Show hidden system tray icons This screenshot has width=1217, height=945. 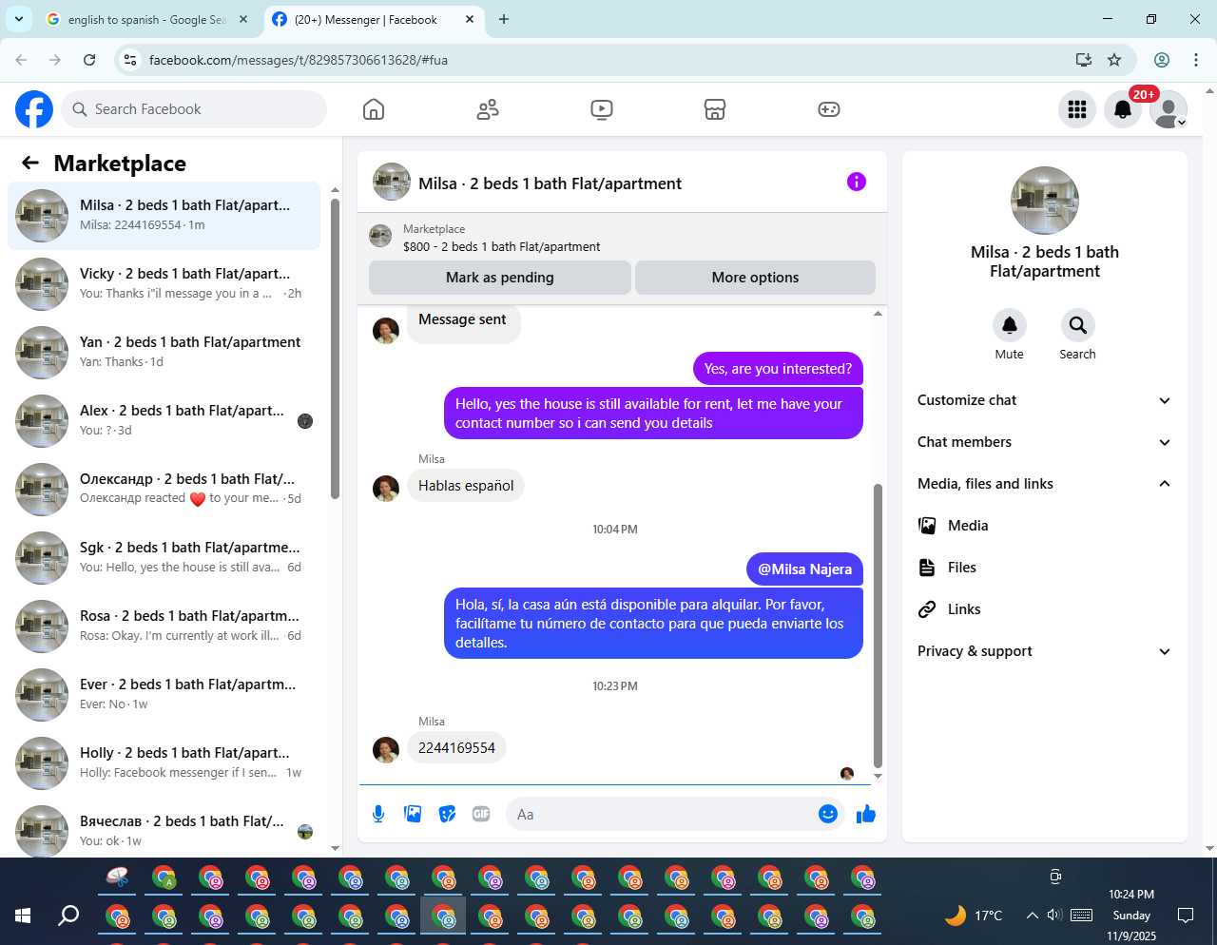point(1032,916)
